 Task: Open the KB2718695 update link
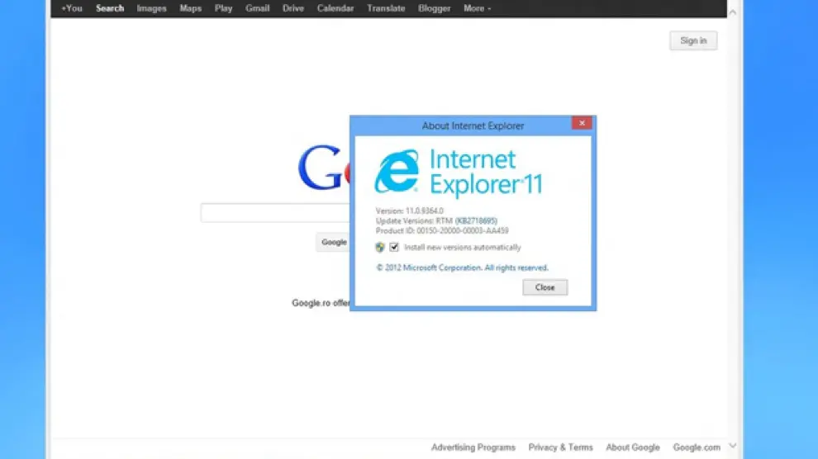click(x=476, y=221)
